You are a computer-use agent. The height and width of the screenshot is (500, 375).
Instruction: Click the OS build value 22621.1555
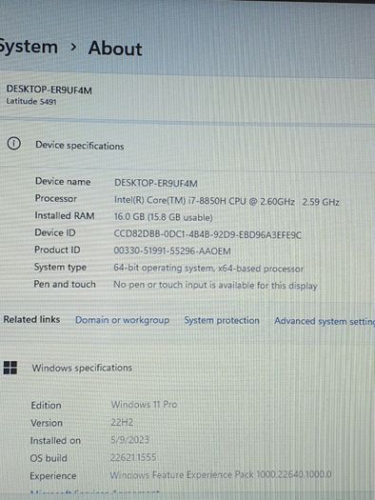[133, 457]
